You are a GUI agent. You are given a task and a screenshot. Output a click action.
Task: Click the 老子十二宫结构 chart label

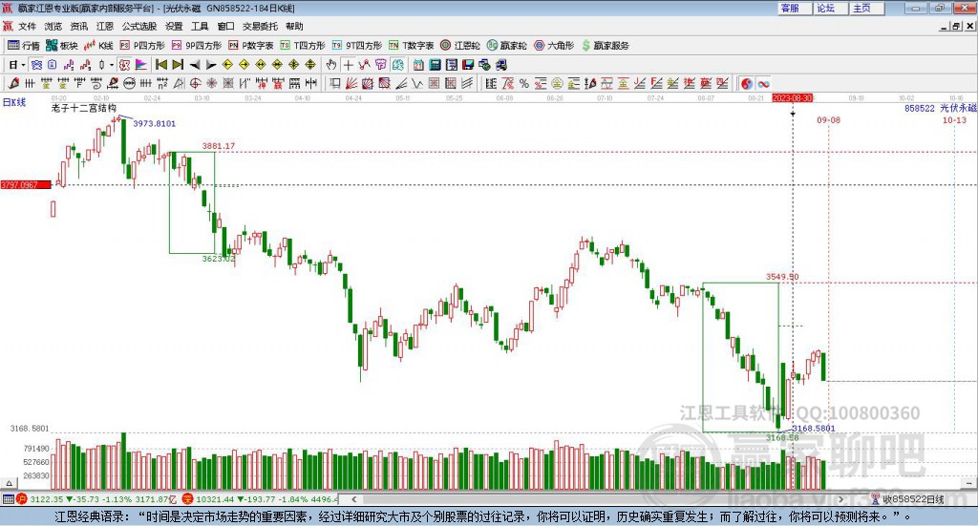click(x=84, y=108)
